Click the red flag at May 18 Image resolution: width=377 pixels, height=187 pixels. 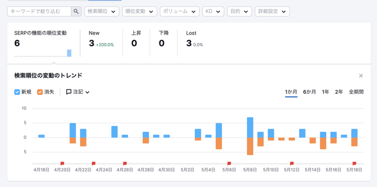coord(354,163)
